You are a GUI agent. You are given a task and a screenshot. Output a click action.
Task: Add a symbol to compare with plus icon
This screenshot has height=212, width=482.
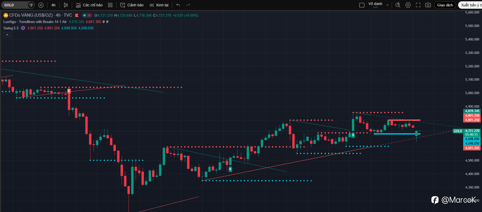[x=41, y=5]
